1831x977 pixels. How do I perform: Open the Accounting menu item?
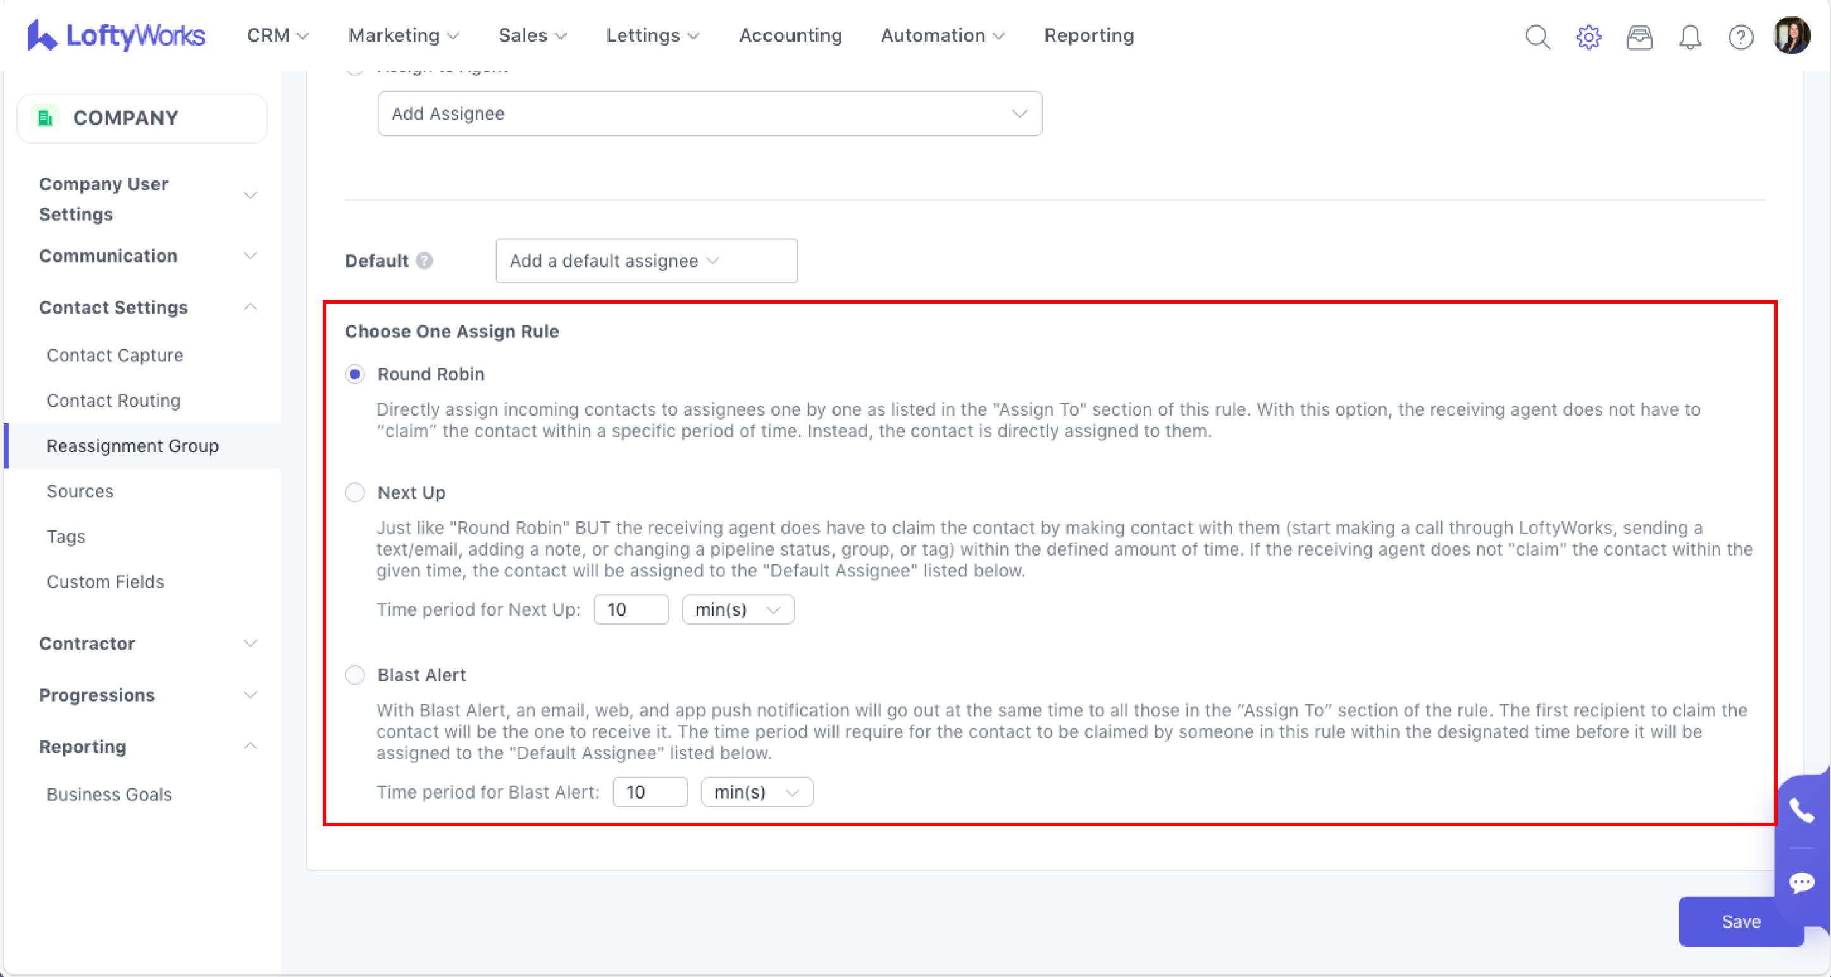click(790, 35)
